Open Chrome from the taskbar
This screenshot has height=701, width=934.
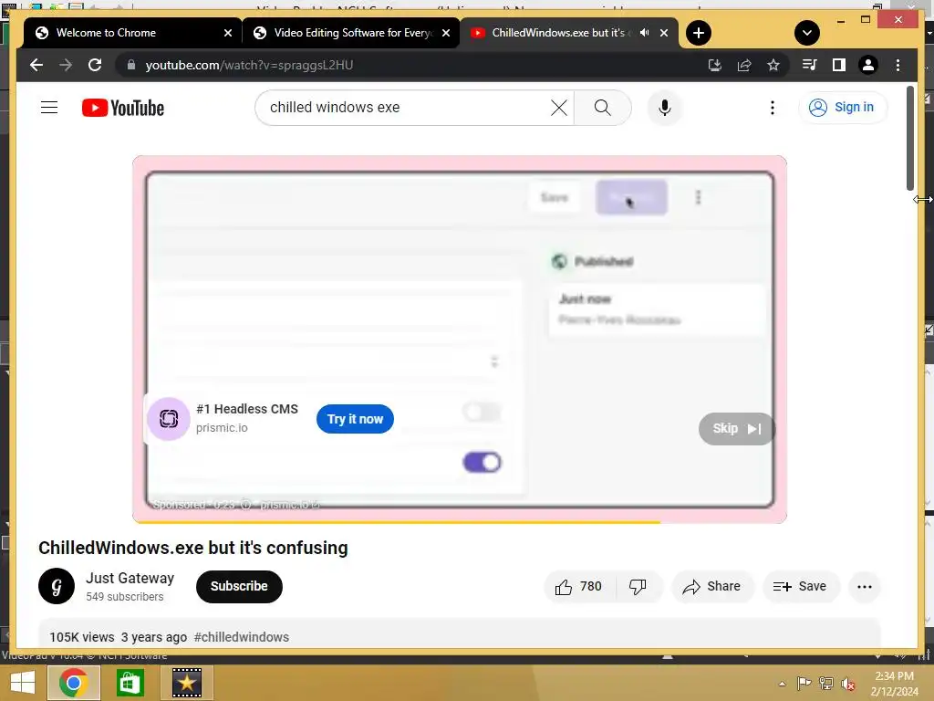pyautogui.click(x=73, y=683)
